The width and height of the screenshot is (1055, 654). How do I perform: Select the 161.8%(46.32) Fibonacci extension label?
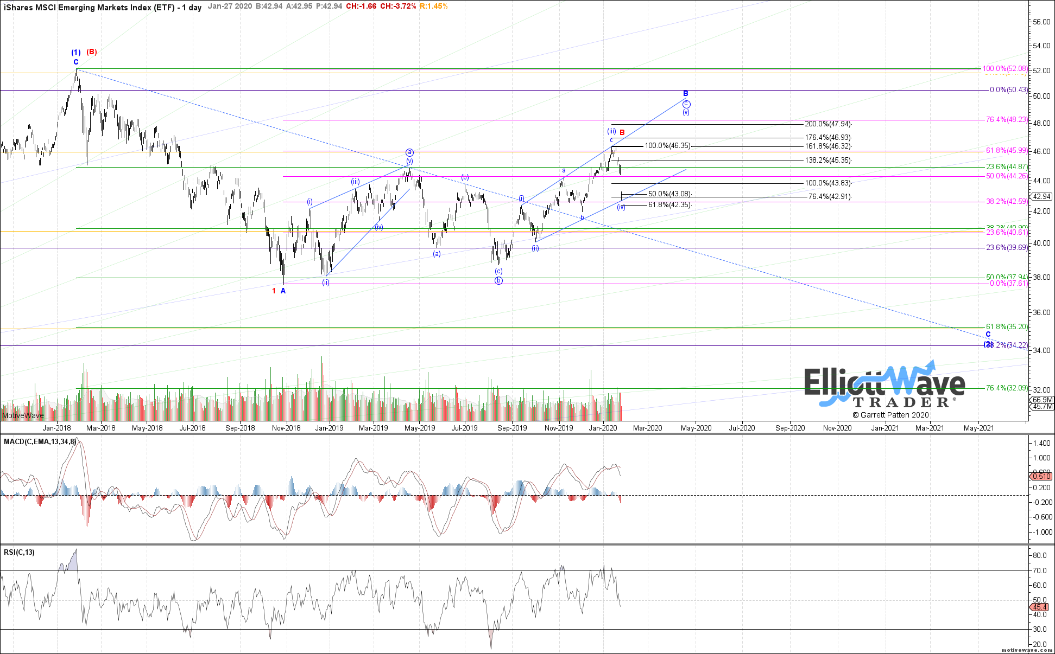(x=827, y=146)
